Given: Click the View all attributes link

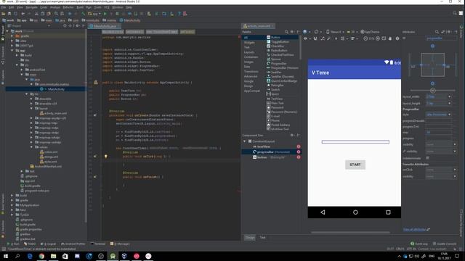Looking at the screenshot, I should pyautogui.click(x=414, y=229).
